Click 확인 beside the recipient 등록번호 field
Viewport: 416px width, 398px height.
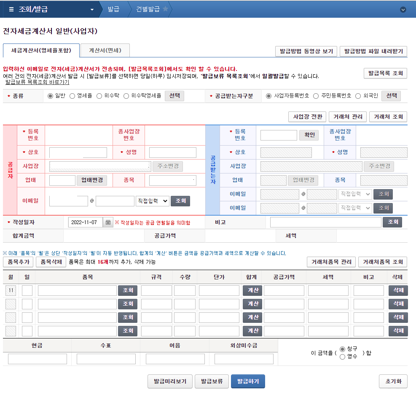coord(309,135)
